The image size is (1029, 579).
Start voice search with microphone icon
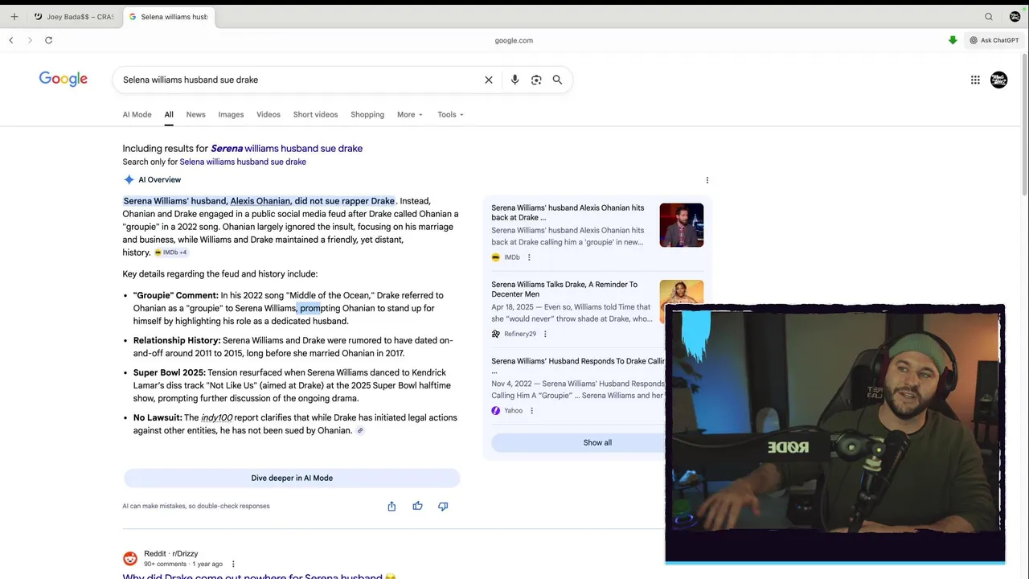point(514,80)
